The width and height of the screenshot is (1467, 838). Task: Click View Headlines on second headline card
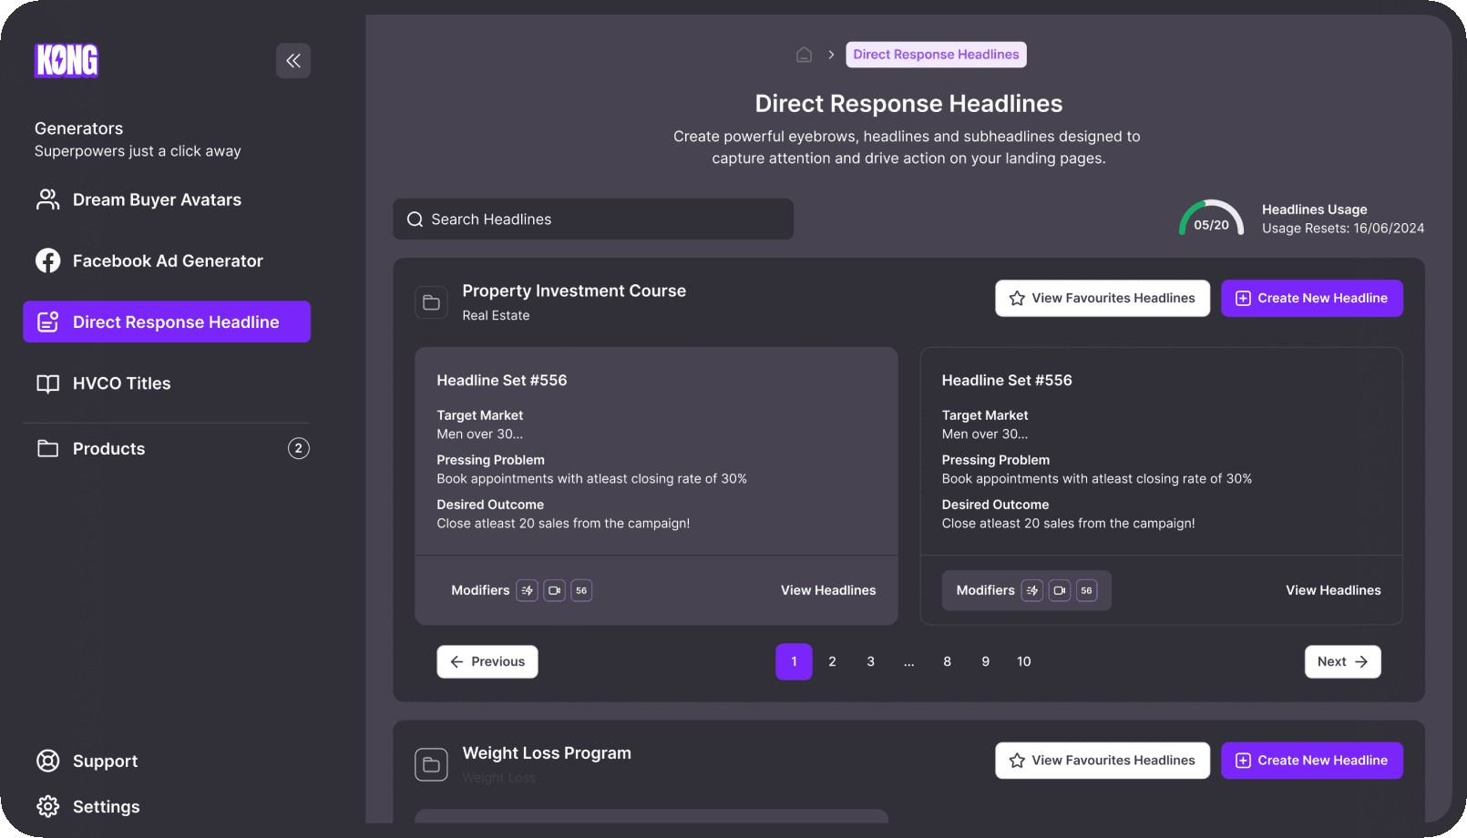(1332, 590)
